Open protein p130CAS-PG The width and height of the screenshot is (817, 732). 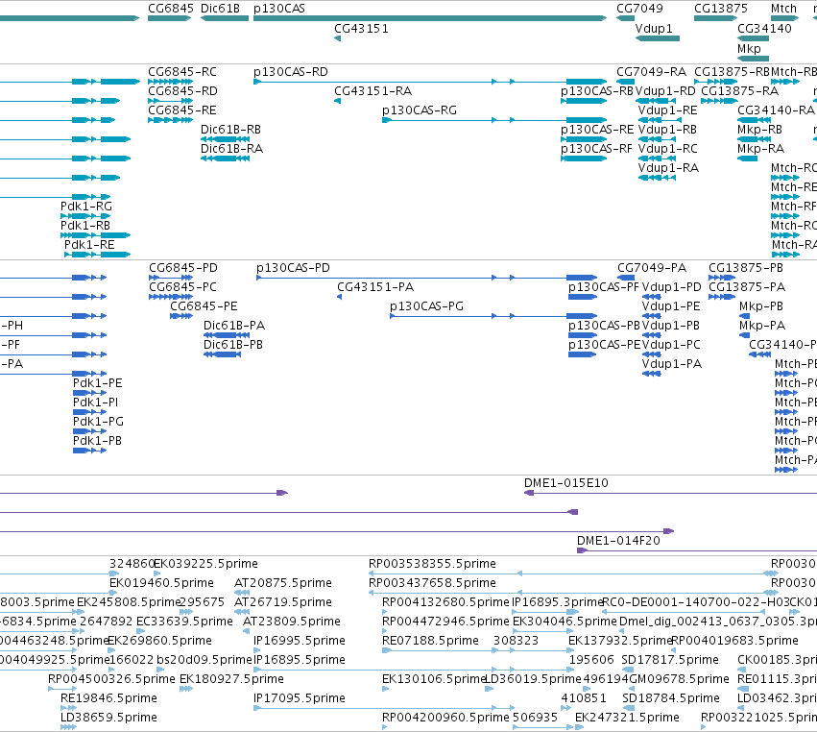(426, 306)
